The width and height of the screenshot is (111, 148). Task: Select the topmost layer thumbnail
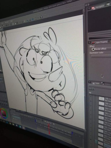click(x=102, y=99)
